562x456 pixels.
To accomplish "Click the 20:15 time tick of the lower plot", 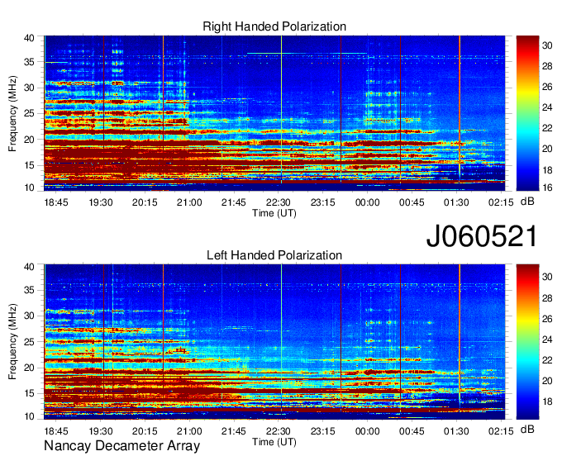I will 145,431.
